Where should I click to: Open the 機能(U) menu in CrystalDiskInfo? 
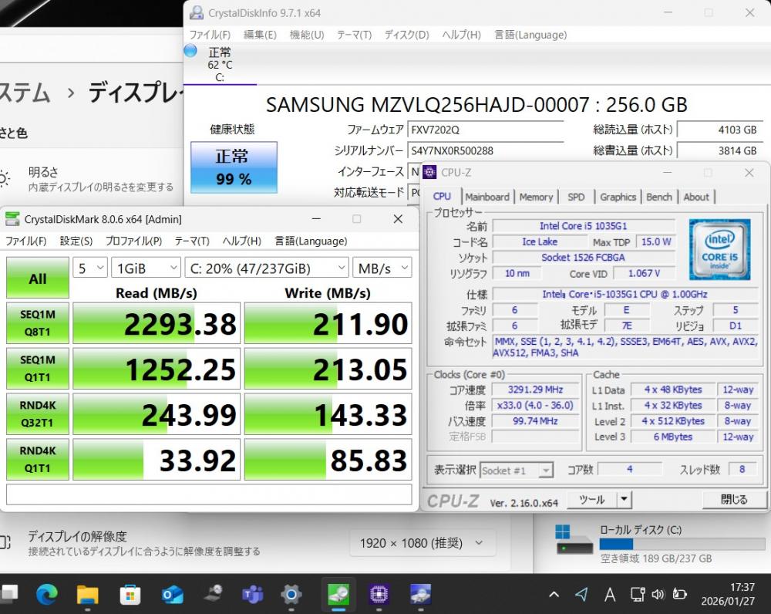point(306,35)
